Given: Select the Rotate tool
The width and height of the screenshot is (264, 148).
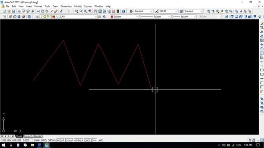Looking at the screenshot, I should pyautogui.click(x=262, y=49).
